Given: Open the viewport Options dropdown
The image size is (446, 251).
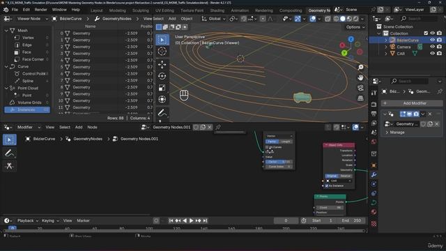Looking at the screenshot, I should pos(355,27).
